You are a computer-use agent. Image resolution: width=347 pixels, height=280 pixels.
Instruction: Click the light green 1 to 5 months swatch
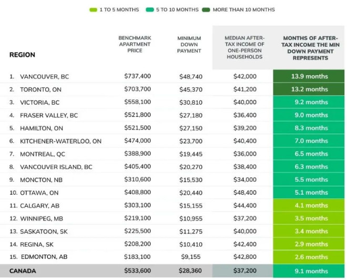93,10
